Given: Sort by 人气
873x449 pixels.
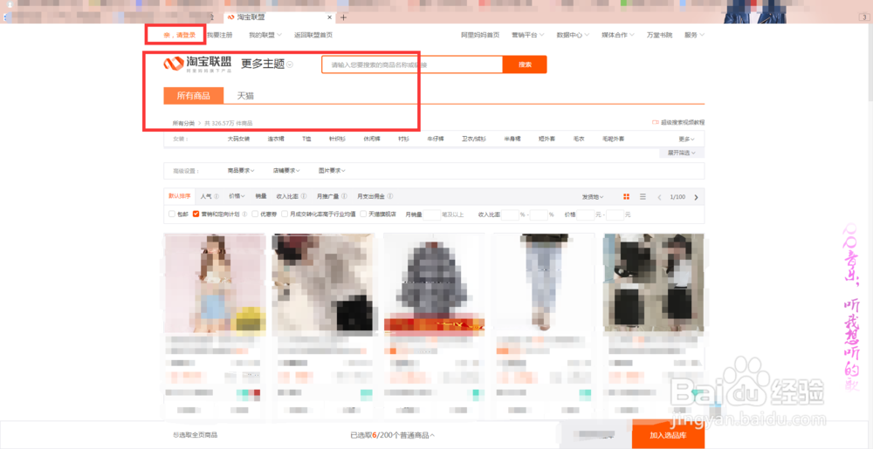Looking at the screenshot, I should (206, 196).
